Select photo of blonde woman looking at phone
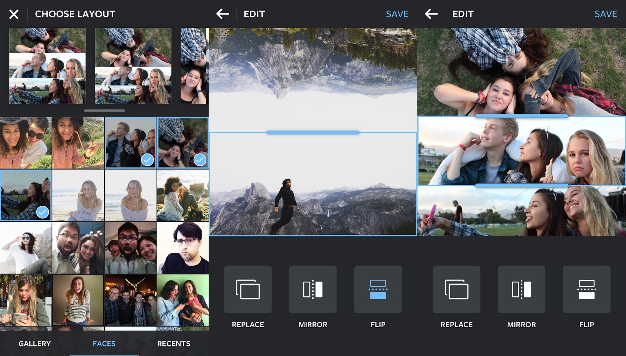626x356 pixels. 26,300
